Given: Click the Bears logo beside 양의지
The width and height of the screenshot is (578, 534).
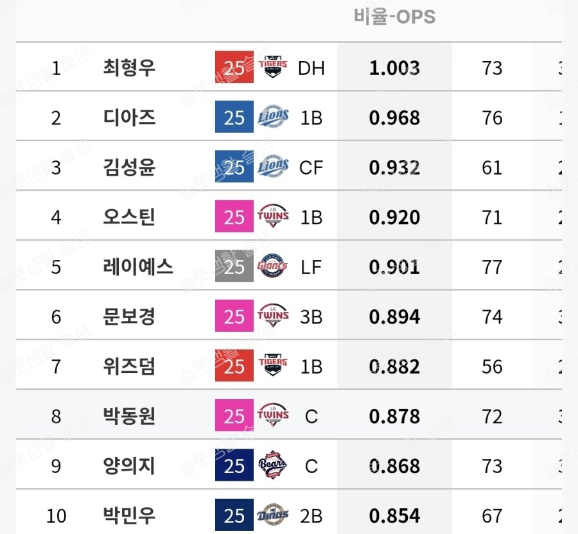Looking at the screenshot, I should click(272, 465).
